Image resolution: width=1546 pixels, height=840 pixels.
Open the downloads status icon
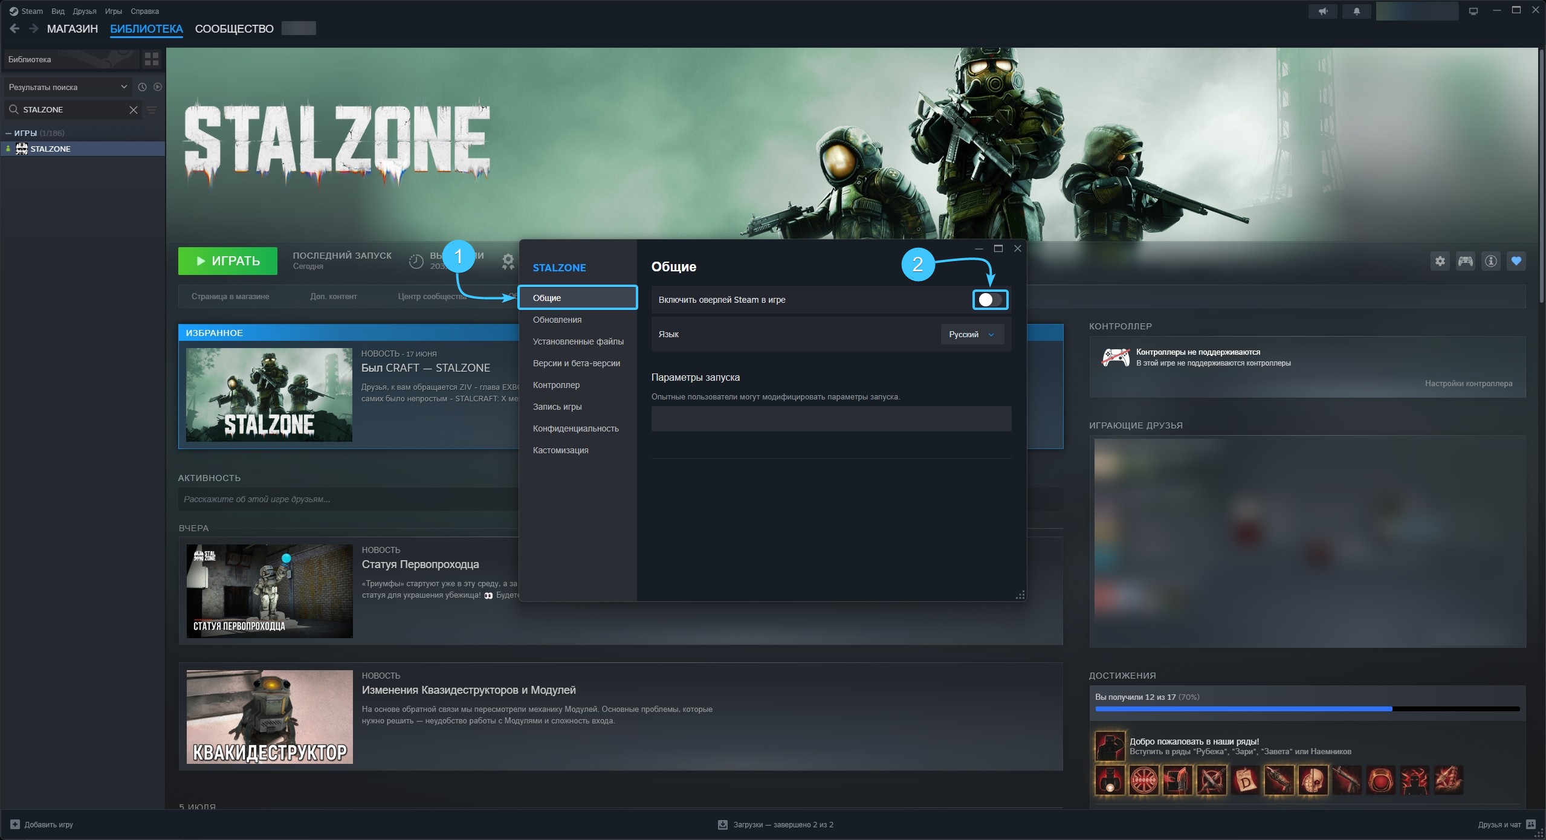tap(722, 824)
